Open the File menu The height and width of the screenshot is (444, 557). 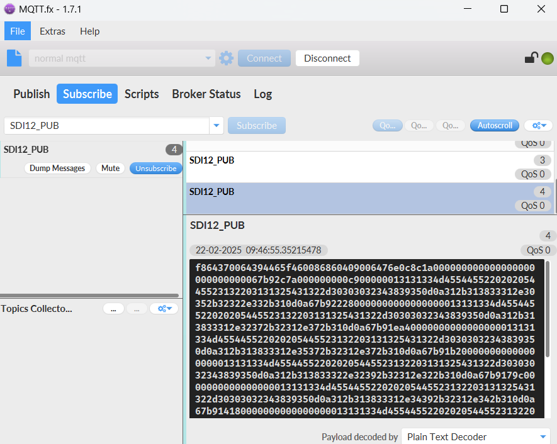click(x=18, y=31)
